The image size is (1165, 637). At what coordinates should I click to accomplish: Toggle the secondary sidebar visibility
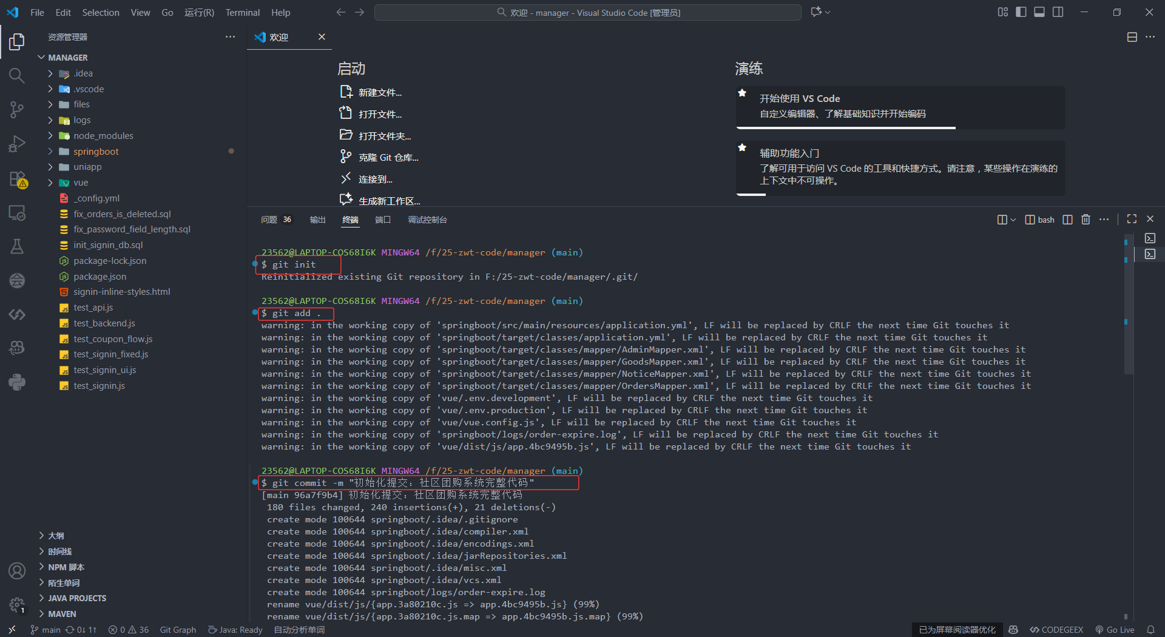click(1058, 12)
